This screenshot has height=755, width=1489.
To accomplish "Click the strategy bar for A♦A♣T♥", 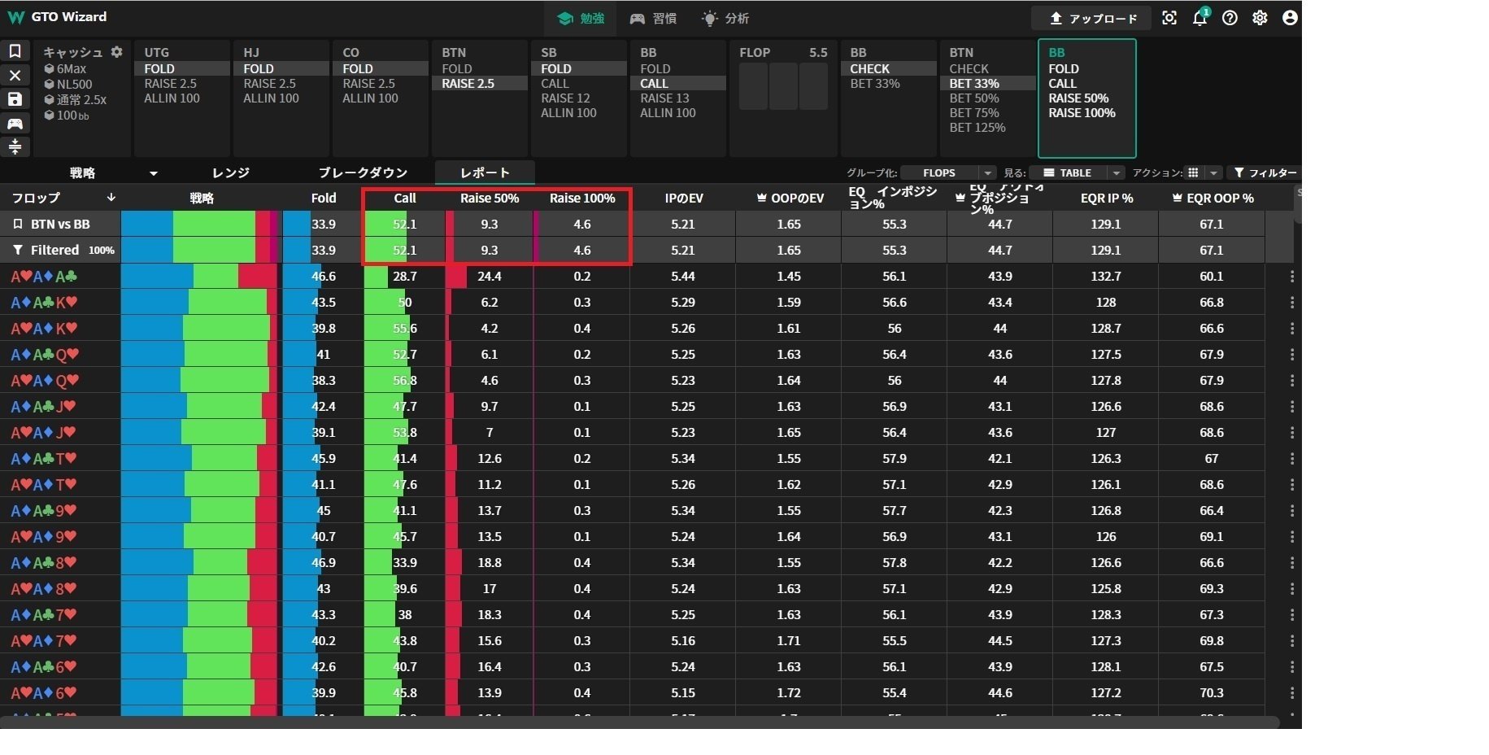I will [199, 459].
